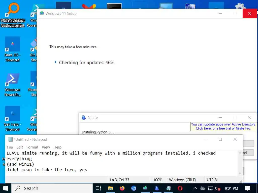Select the partially hidden Git shortcut on desktop
Image resolution: width=258 pixels, height=193 pixels.
(x=34, y=49)
